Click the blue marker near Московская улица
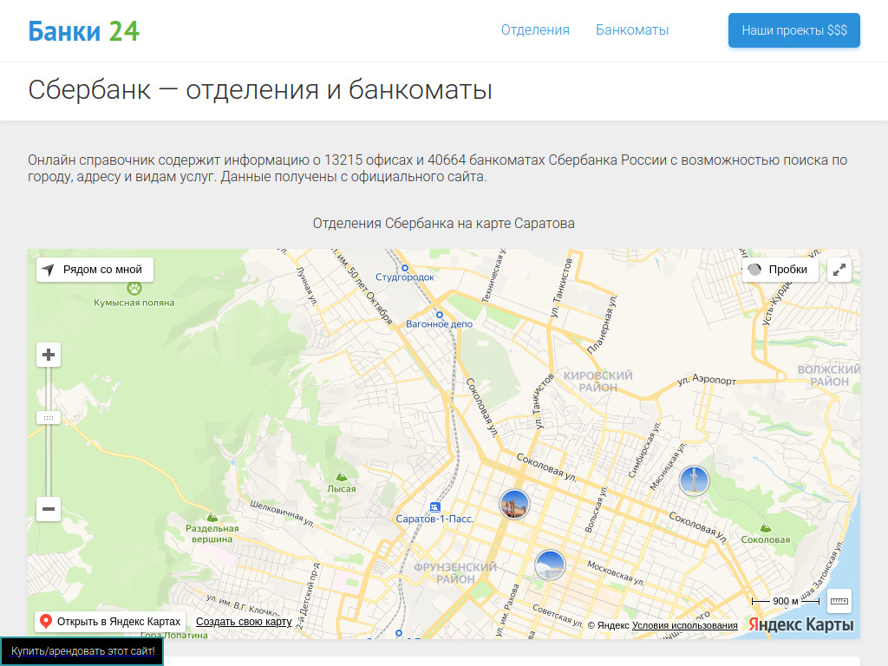The image size is (888, 666). coord(552,564)
